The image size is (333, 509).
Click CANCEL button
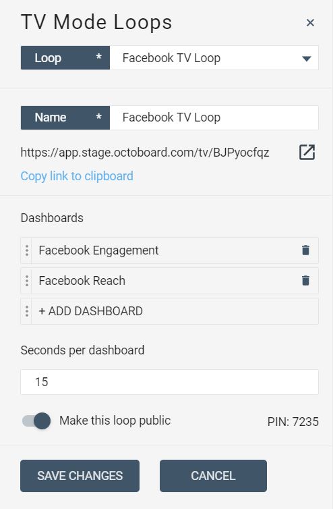(213, 475)
